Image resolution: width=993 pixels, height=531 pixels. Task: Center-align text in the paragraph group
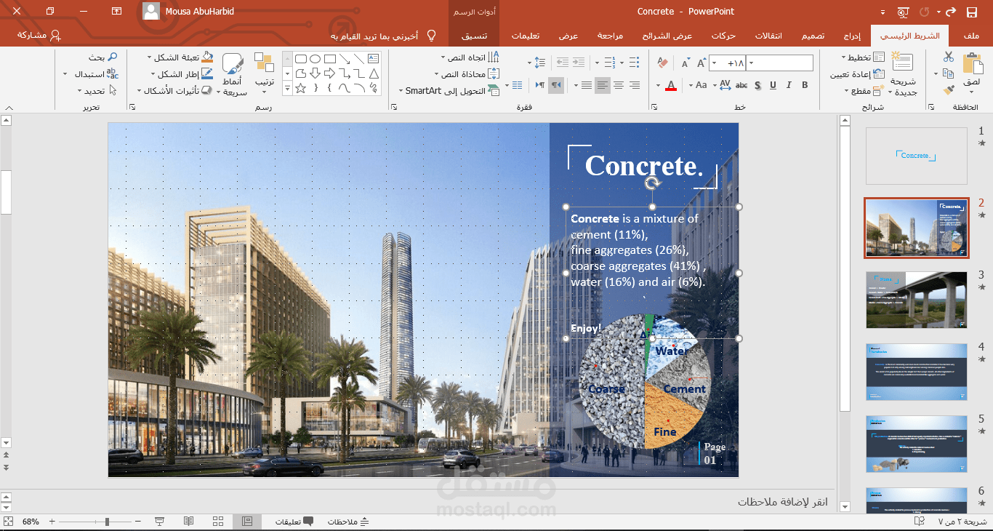pos(619,85)
